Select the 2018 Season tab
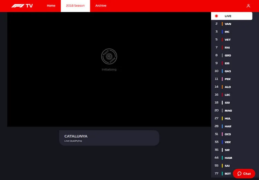 click(x=75, y=6)
